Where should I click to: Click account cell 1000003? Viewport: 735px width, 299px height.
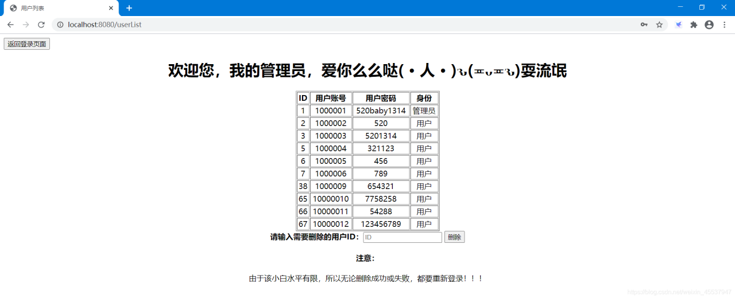click(331, 136)
